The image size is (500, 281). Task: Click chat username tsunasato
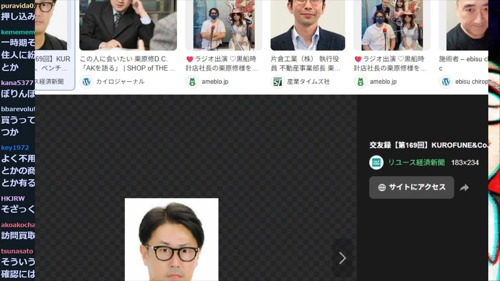[17, 251]
